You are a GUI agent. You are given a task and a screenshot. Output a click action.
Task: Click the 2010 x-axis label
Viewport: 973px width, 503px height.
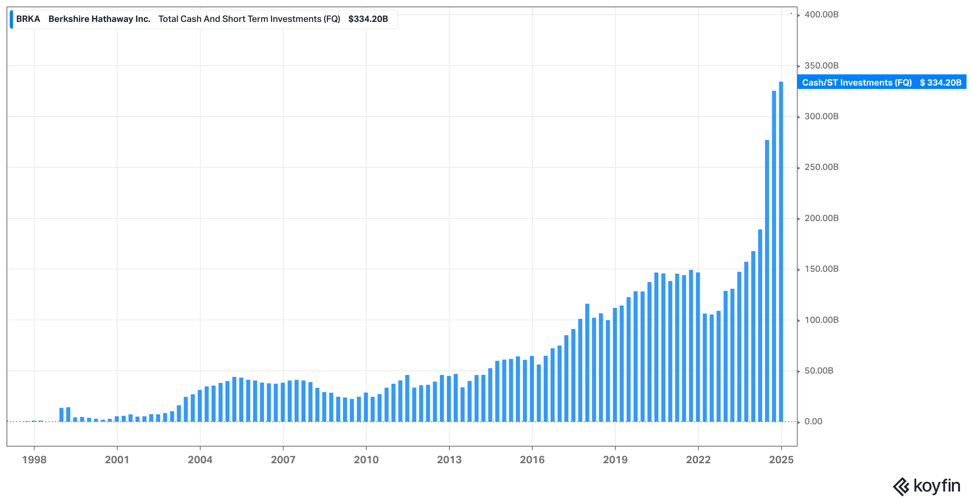point(366,460)
